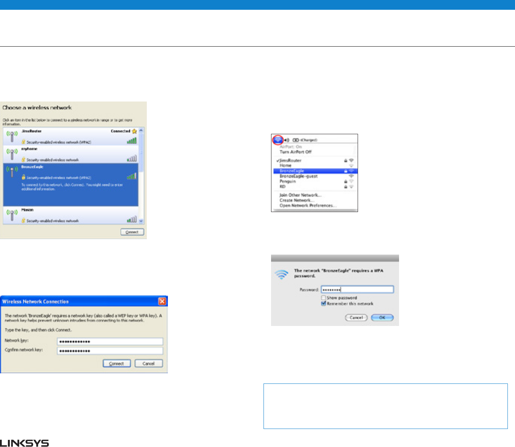Screen dimensions: 515x447
Task: Click the lock icon next to RD
Action: (x=346, y=186)
